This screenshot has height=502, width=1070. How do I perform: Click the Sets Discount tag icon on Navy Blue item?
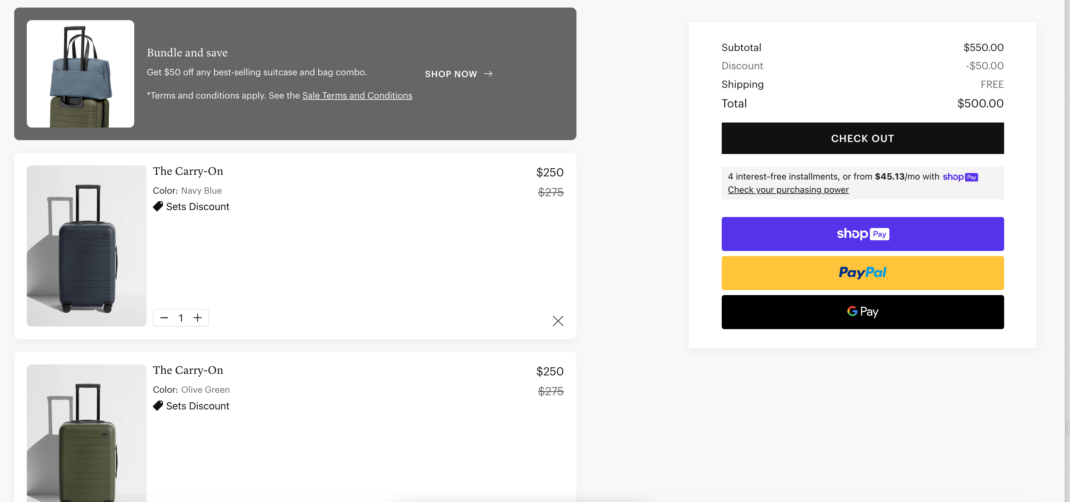(x=158, y=206)
